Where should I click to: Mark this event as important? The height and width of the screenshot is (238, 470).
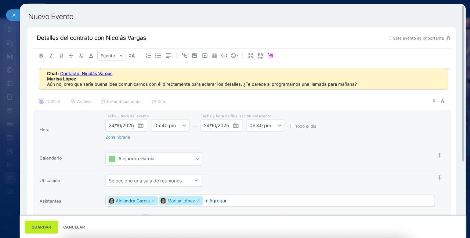(390, 38)
